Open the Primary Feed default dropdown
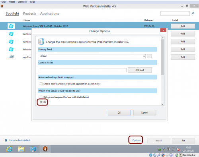199x157 pixels. 93,56
